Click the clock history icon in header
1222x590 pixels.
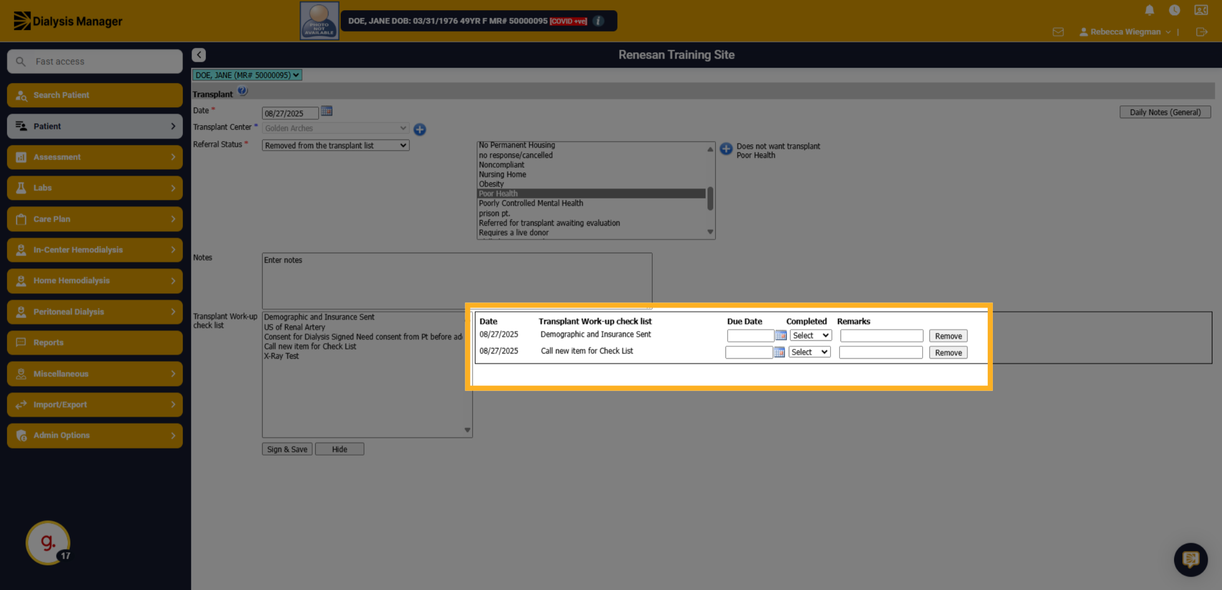tap(1175, 10)
